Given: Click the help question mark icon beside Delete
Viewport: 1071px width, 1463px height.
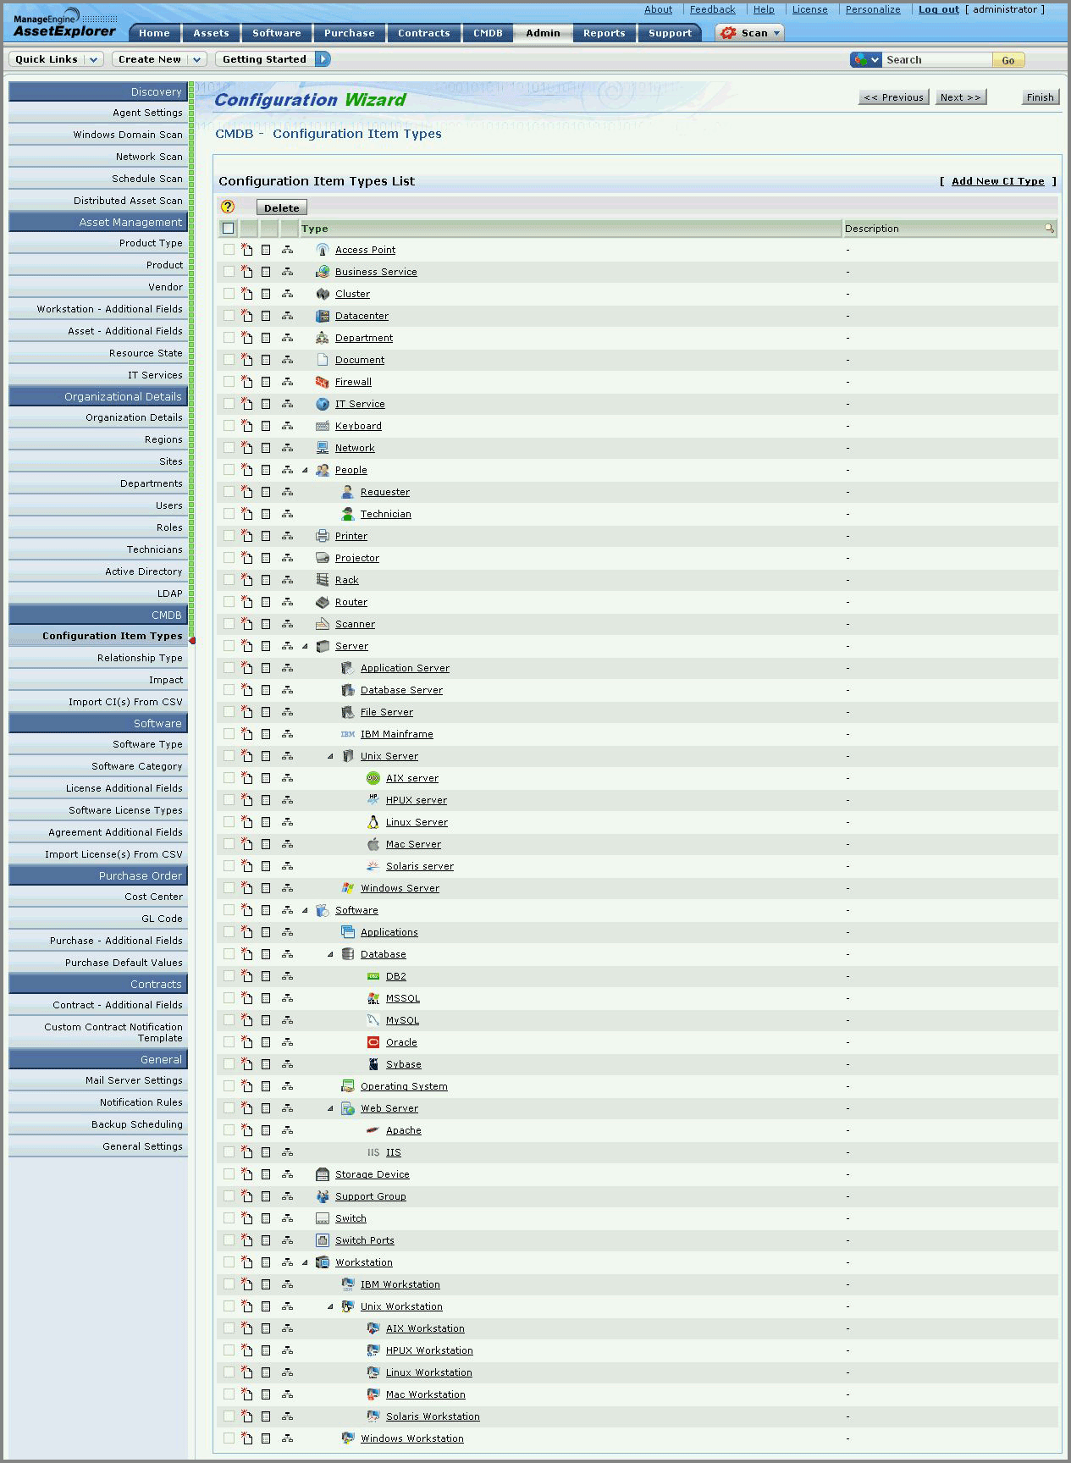Looking at the screenshot, I should pyautogui.click(x=227, y=207).
